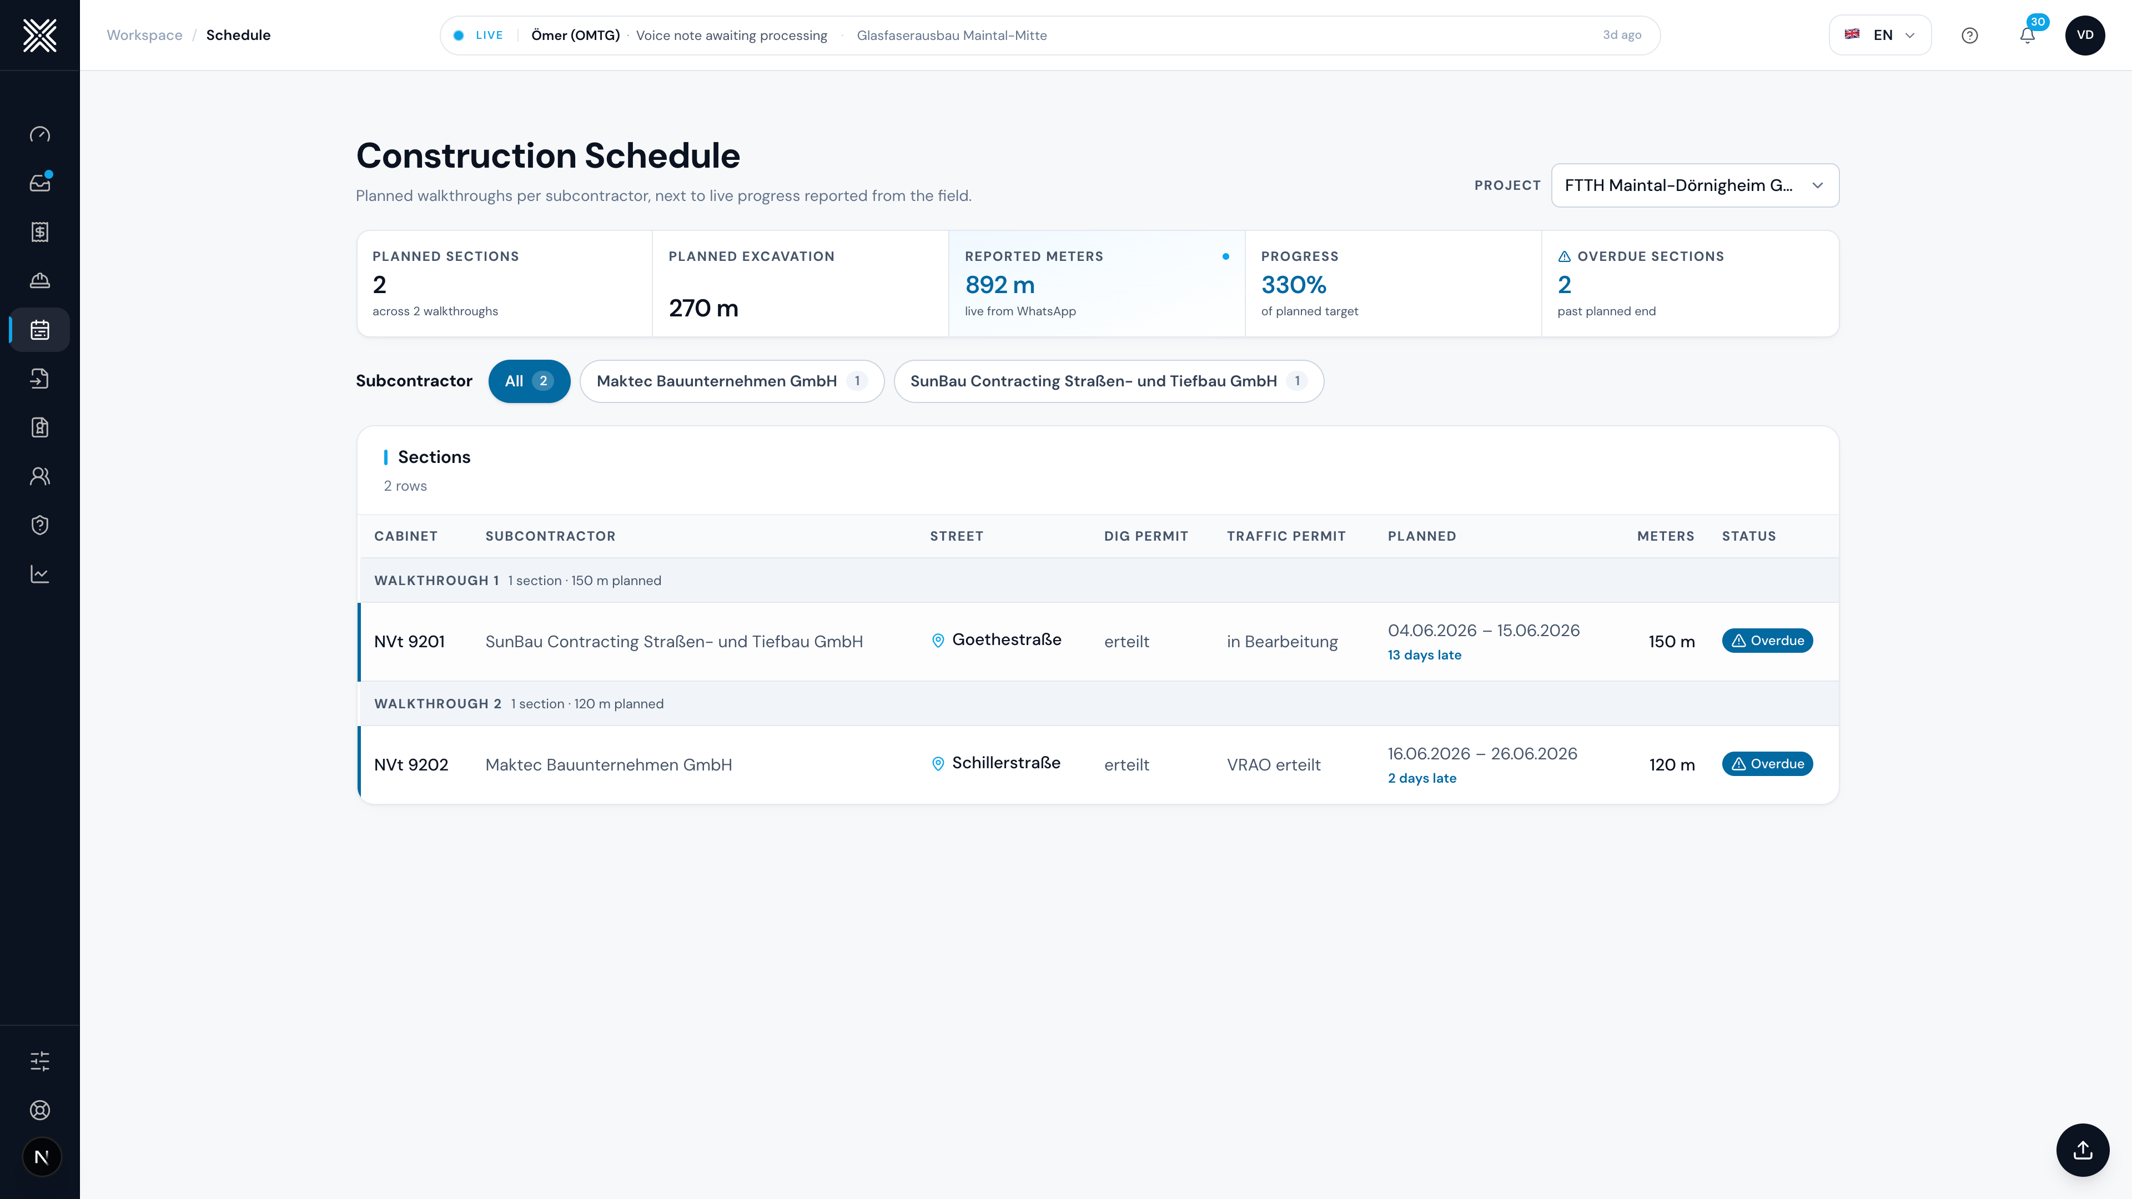Viewport: 2132px width, 1199px height.
Task: Click Maktec Bauunternehmen GmbH in NVt 9202 row
Action: pos(609,764)
